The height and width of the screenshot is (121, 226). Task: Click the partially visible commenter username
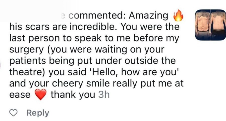[x=63, y=15]
